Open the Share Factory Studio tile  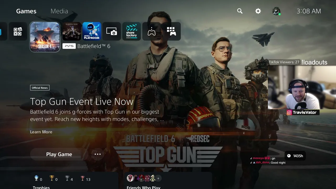point(132,31)
